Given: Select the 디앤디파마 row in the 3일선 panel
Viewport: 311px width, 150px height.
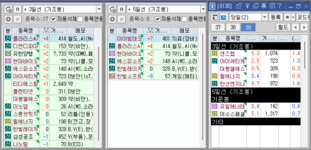Looking at the screenshot, I should coord(49,46).
